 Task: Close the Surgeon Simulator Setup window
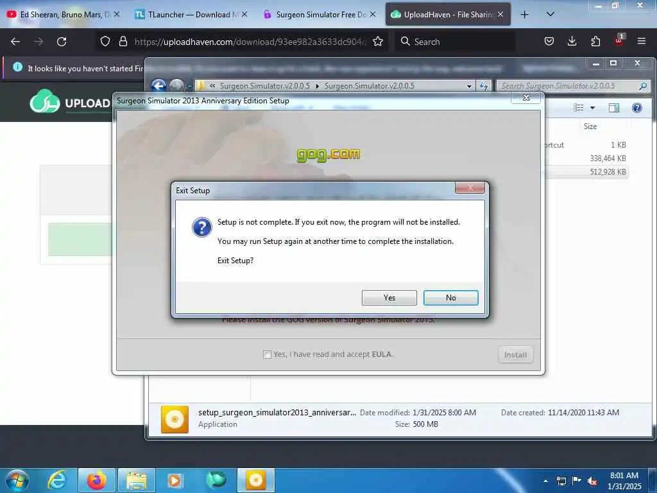pos(526,98)
